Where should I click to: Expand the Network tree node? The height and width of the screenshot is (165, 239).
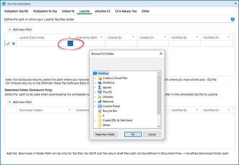coord(95,102)
